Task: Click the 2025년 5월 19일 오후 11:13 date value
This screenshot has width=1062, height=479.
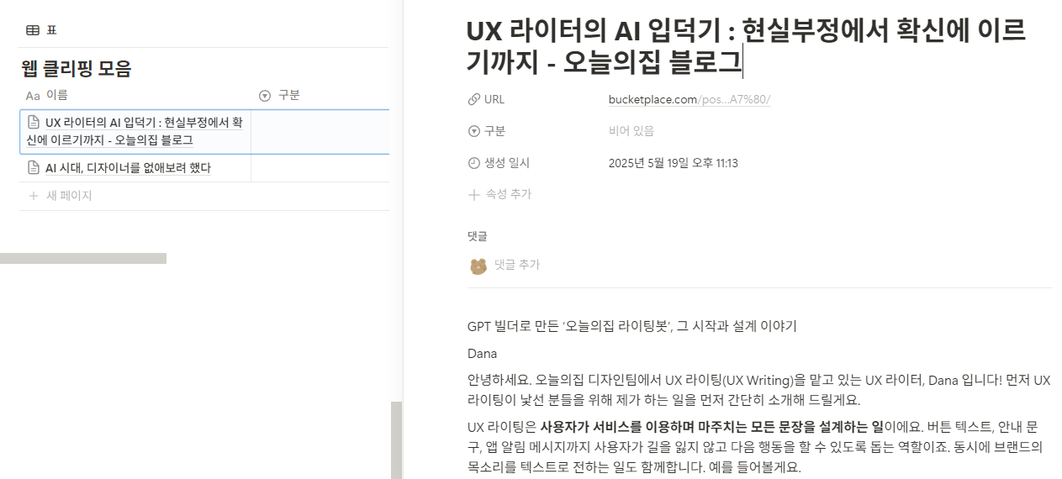Action: [x=674, y=163]
